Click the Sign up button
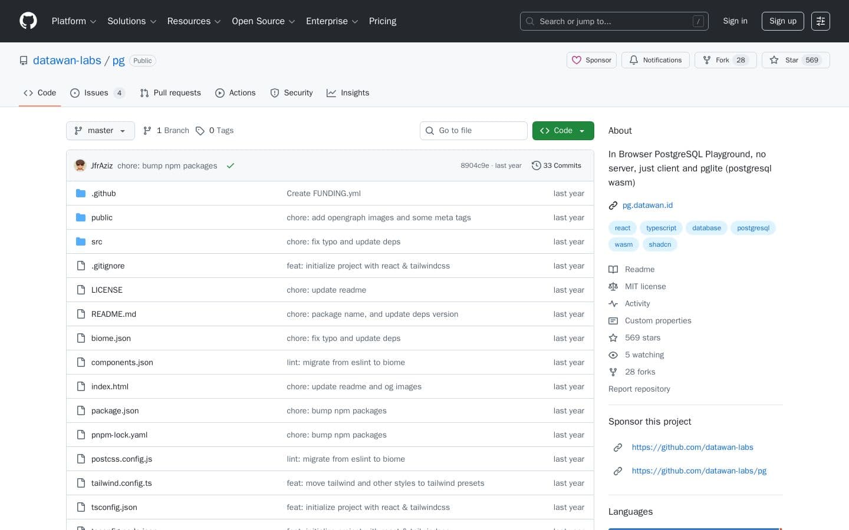 (x=782, y=21)
